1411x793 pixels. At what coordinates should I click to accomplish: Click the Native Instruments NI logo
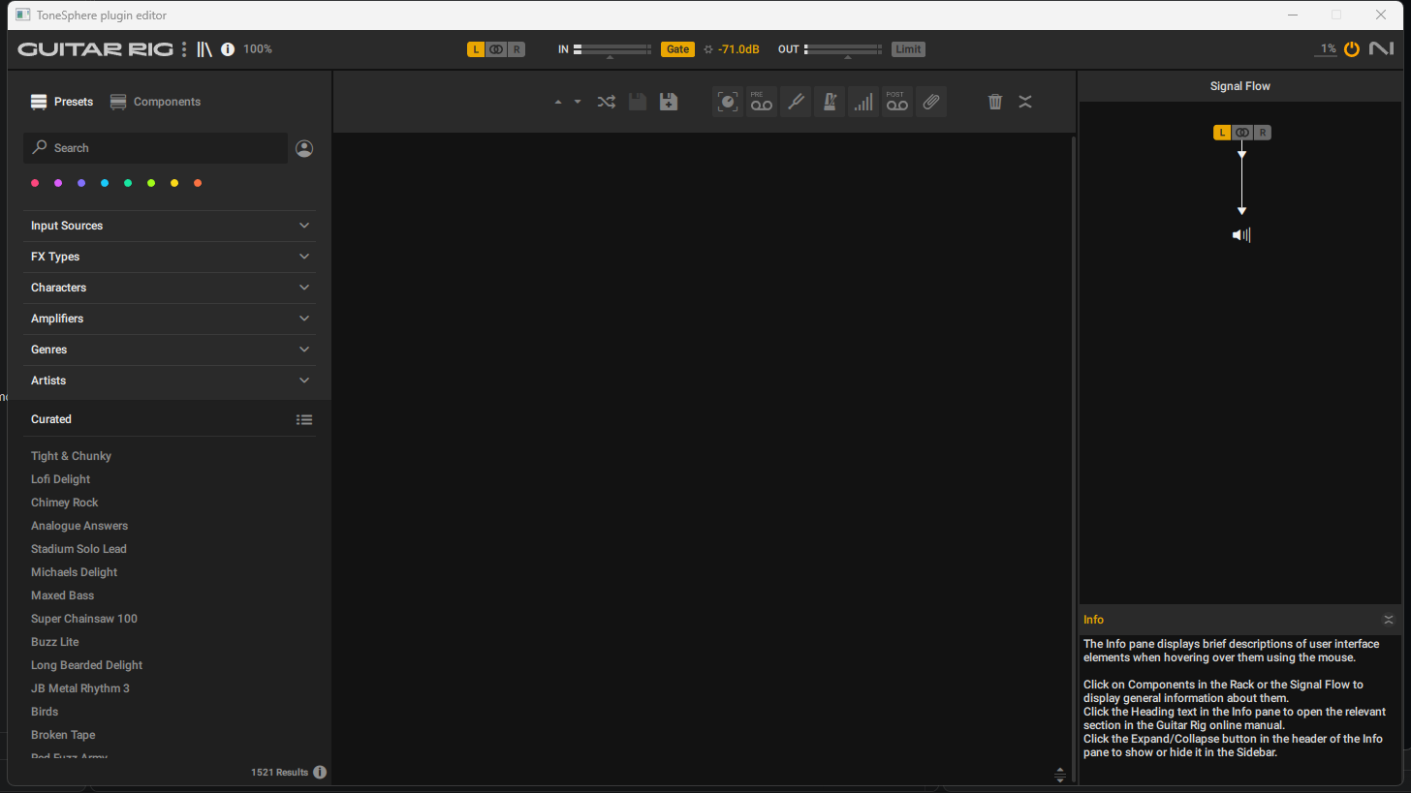(1381, 48)
